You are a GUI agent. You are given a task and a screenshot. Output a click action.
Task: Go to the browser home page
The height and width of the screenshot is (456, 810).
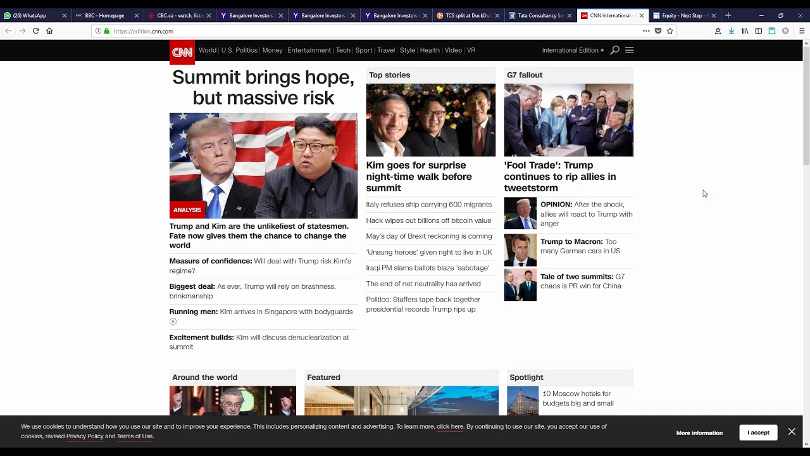pos(49,31)
